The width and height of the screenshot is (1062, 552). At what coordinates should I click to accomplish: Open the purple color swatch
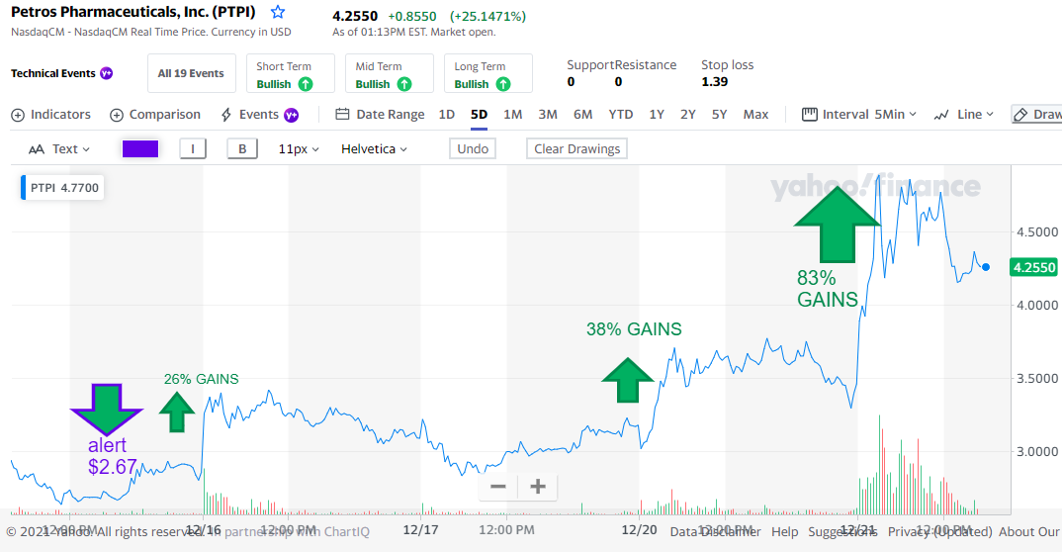[140, 149]
